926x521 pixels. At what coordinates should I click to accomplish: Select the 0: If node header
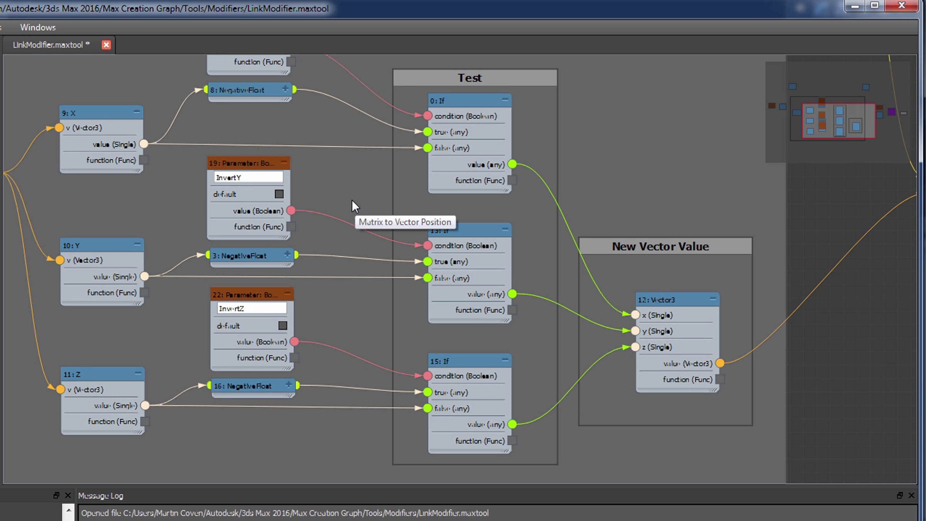pos(470,100)
